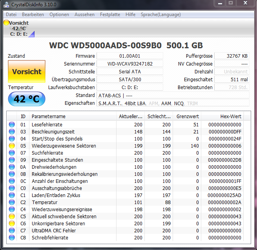Click the status icon for Start/Stop des Spindels
The height and width of the screenshot is (250, 257).
point(12,139)
